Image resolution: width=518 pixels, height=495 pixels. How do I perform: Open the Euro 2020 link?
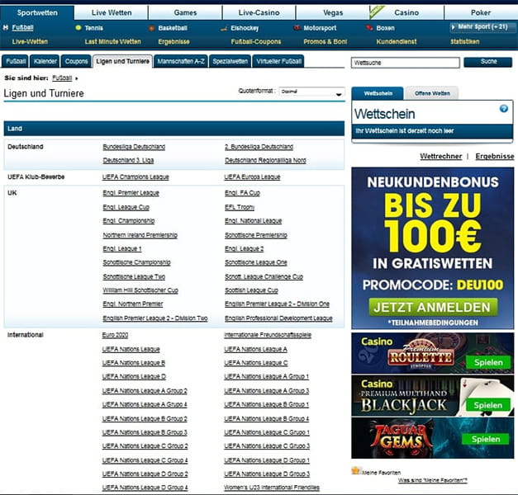115,335
